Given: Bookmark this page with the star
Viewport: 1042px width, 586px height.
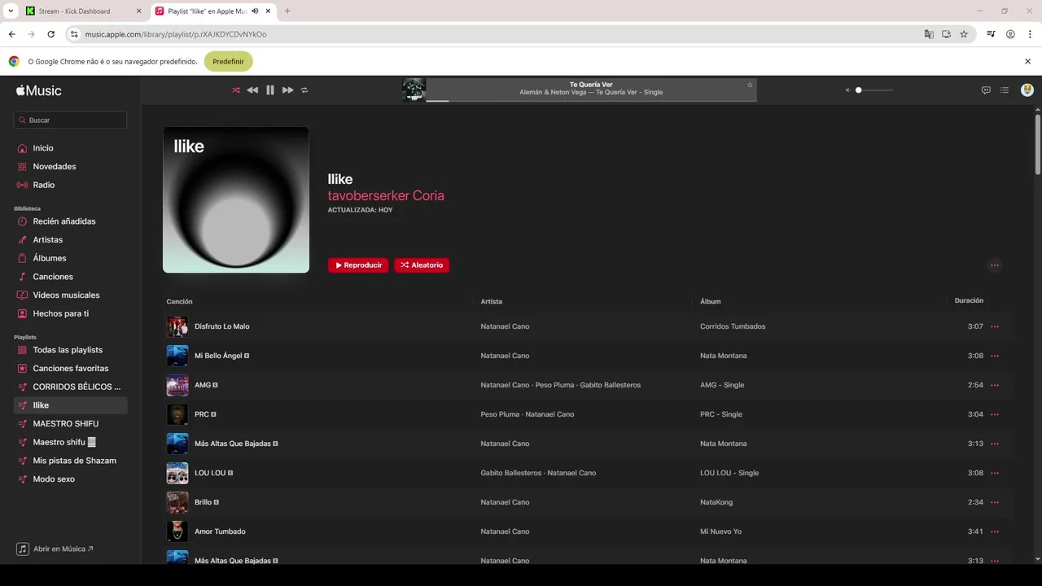Looking at the screenshot, I should (964, 34).
